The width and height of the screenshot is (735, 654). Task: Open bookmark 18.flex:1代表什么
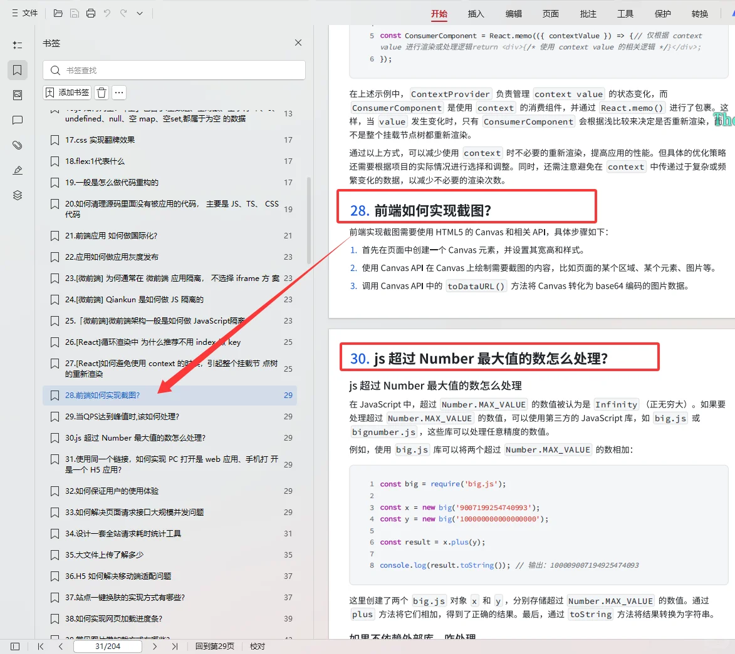click(170, 161)
